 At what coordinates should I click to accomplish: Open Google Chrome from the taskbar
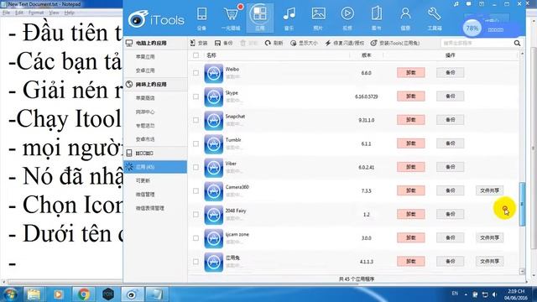click(x=83, y=294)
